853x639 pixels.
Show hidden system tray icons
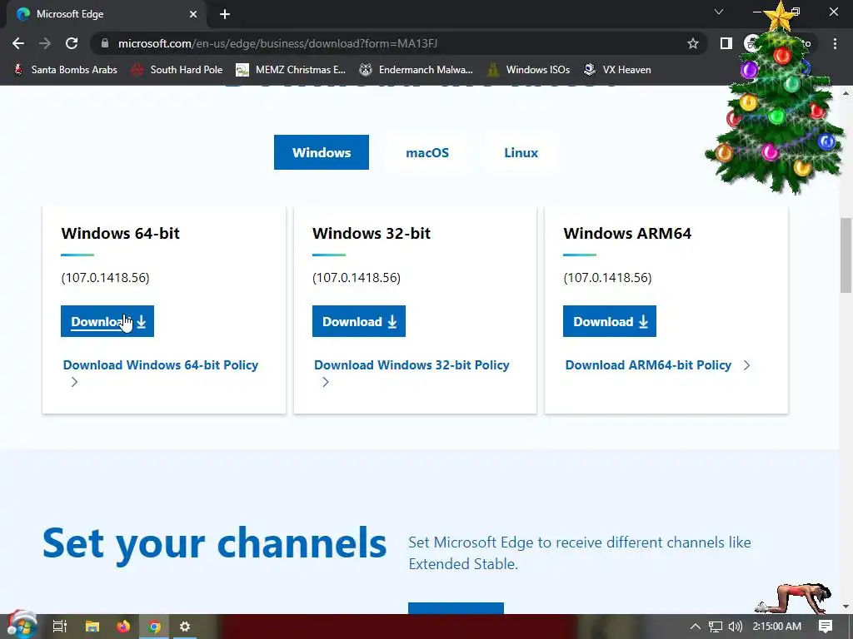(x=696, y=627)
